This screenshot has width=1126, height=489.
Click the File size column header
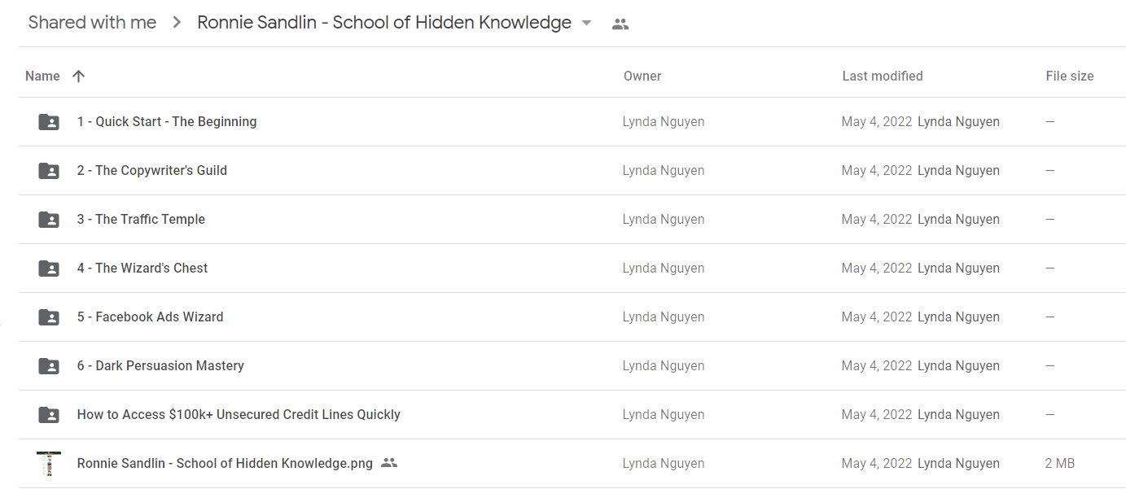click(x=1070, y=76)
